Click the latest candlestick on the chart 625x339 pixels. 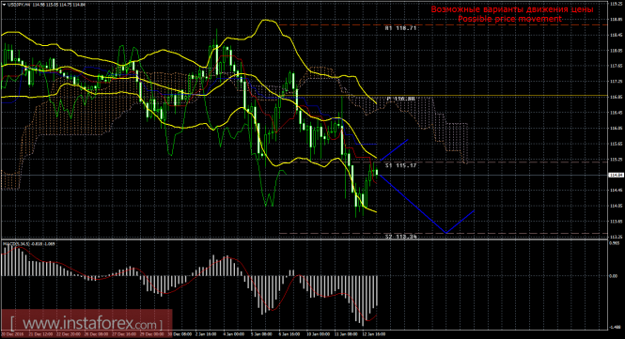click(377, 172)
